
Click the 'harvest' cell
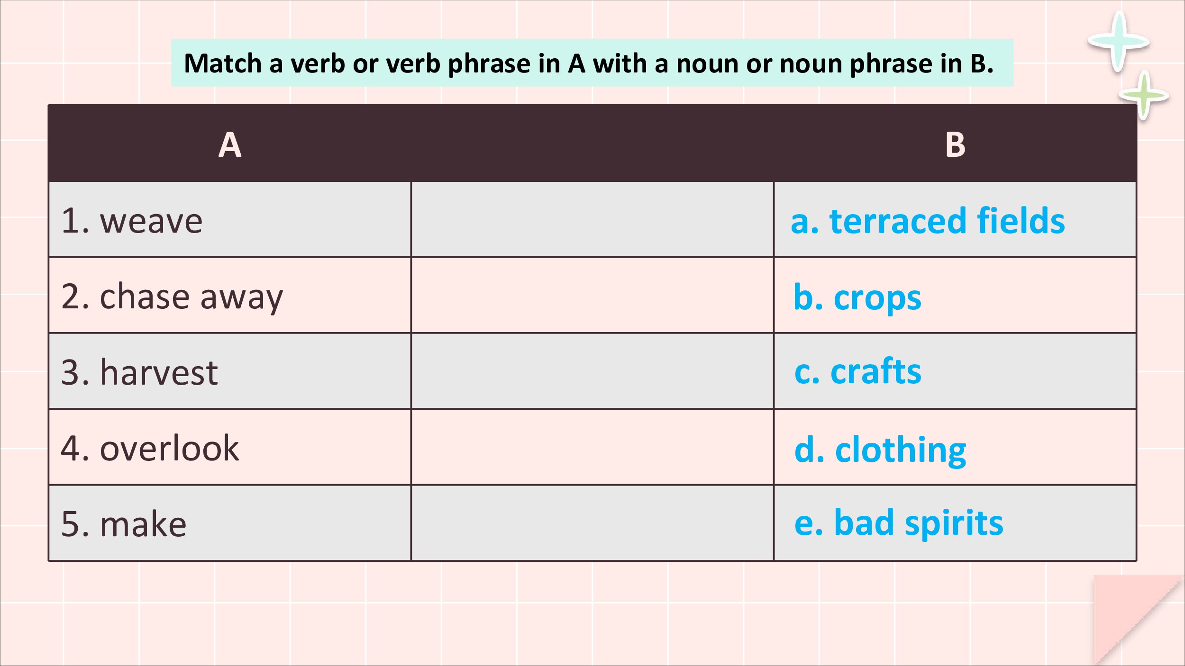(x=230, y=371)
